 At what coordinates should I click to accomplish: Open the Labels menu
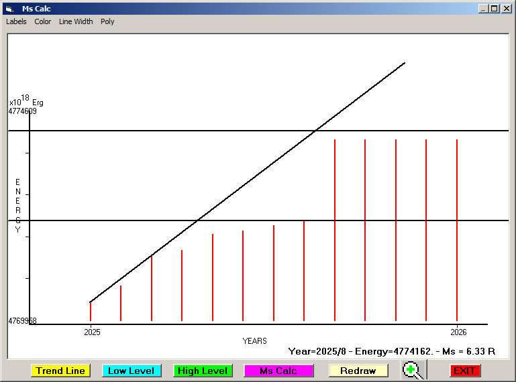(16, 21)
